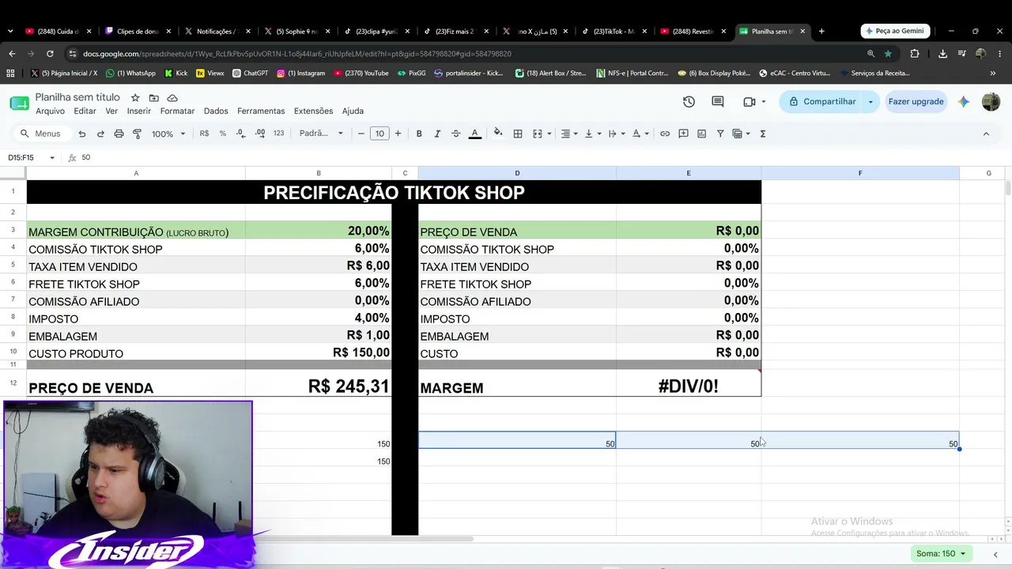This screenshot has height=569, width=1012.
Task: Open the Inserir menu
Action: (x=139, y=111)
